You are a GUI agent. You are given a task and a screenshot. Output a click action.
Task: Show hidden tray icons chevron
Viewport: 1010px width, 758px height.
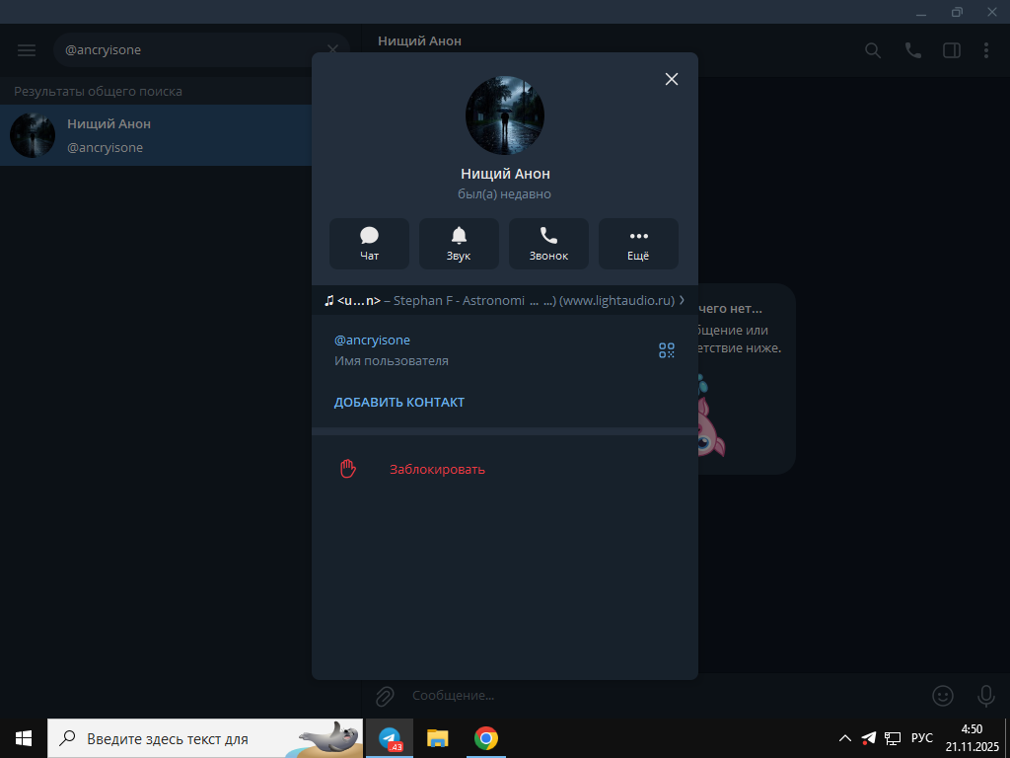[845, 738]
